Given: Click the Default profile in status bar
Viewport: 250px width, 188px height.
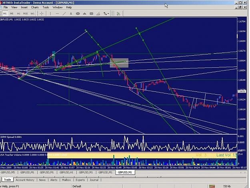Looking at the screenshot, I should (x=77, y=186).
